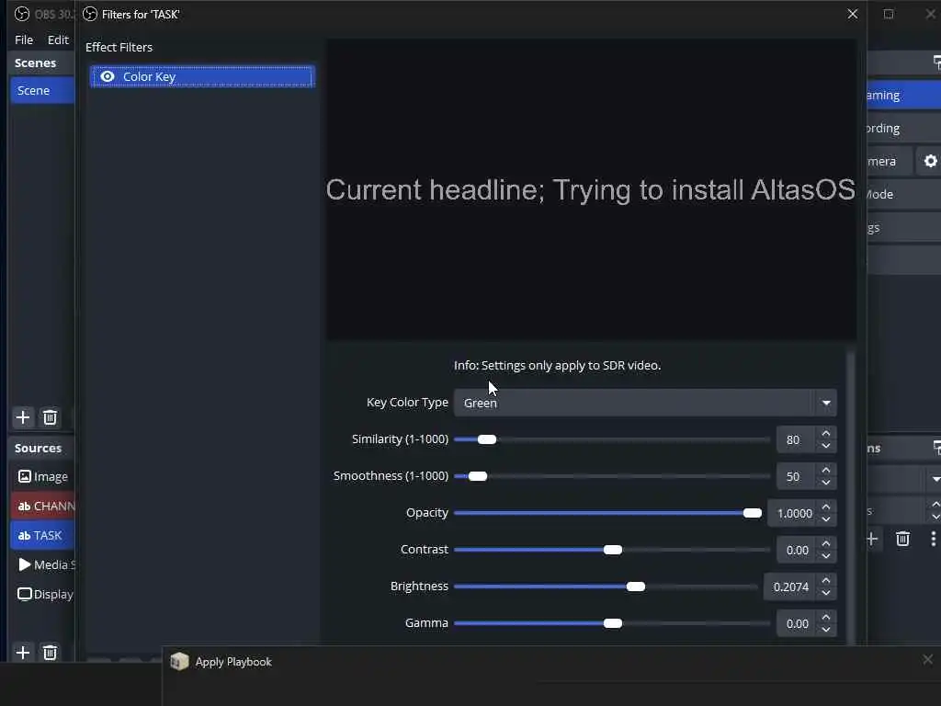The height and width of the screenshot is (706, 941).
Task: Decrease Similarity value with down arrow
Action: point(826,446)
